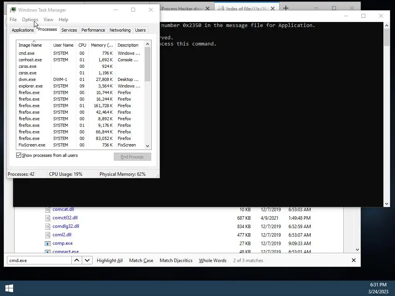
Task: Click process list scroll down arrow
Action: (x=148, y=146)
